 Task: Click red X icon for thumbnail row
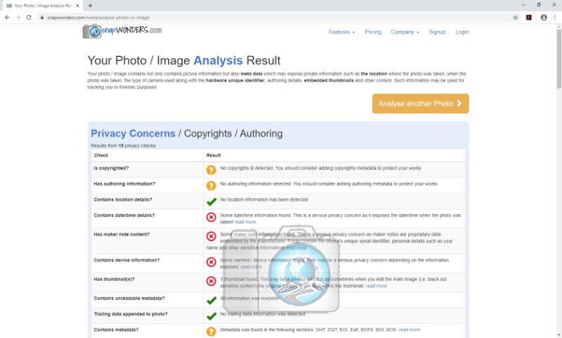(211, 281)
